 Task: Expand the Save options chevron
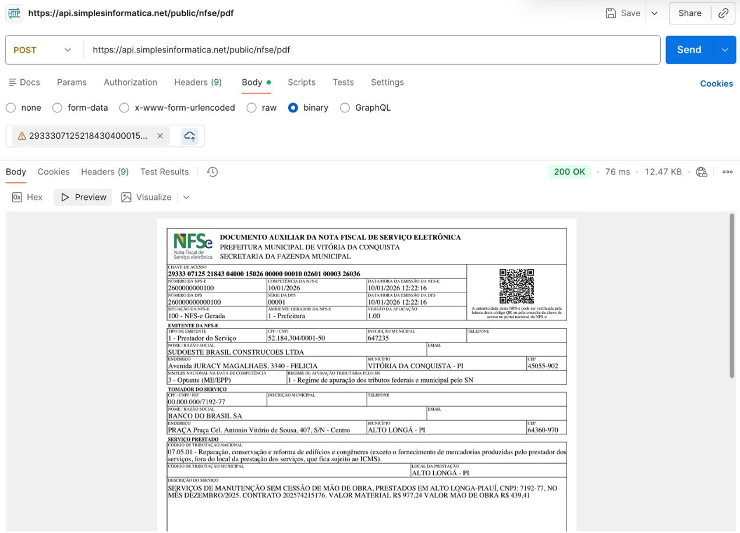pyautogui.click(x=654, y=13)
